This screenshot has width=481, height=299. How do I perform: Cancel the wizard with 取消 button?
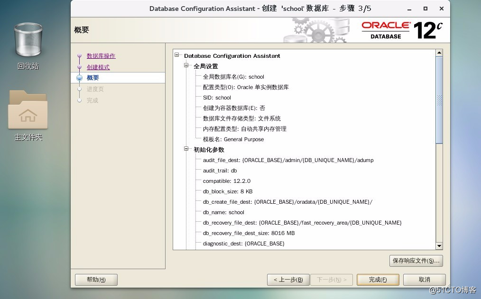pyautogui.click(x=424, y=280)
